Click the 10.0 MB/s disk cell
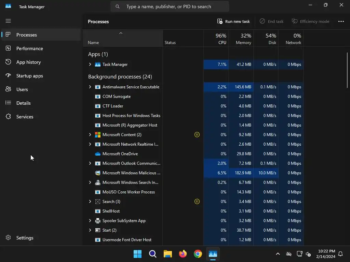350x262 pixels. tap(266, 173)
